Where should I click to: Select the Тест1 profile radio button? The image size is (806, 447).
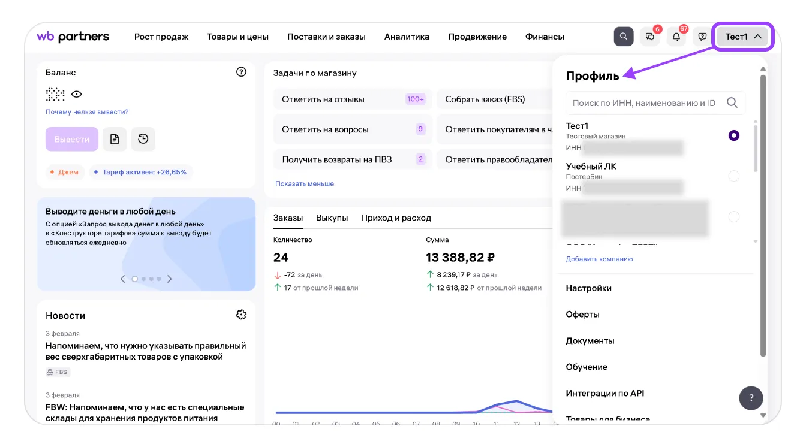(733, 136)
